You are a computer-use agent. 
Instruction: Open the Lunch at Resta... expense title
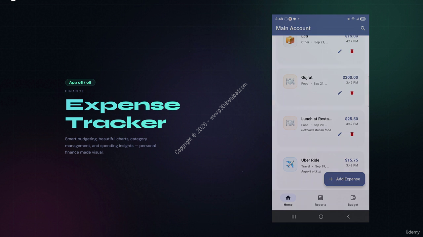pyautogui.click(x=316, y=119)
